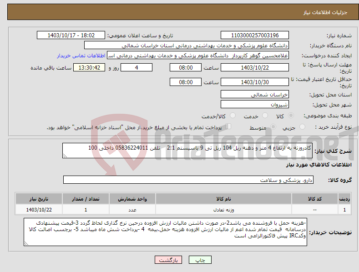Viewport: 359px width, 272px height.
Task: Click the need number field 1103000257003196
Action: pos(255,35)
